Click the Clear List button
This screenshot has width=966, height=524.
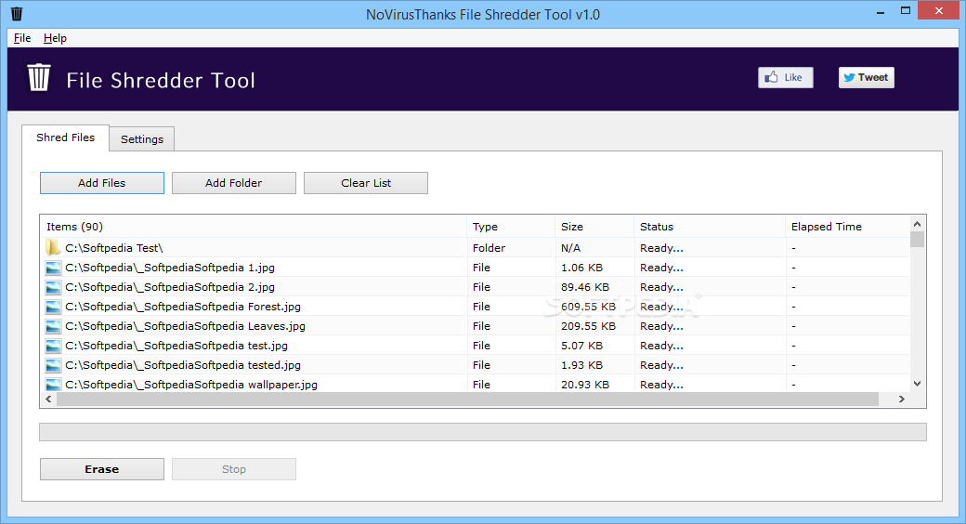[x=366, y=183]
